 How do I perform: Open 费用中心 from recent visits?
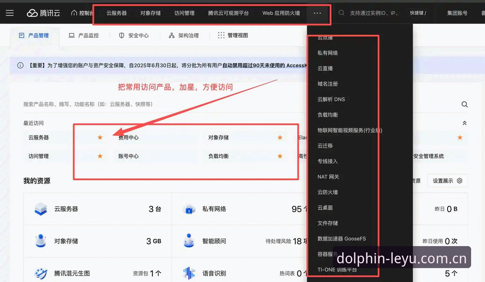pyautogui.click(x=128, y=137)
